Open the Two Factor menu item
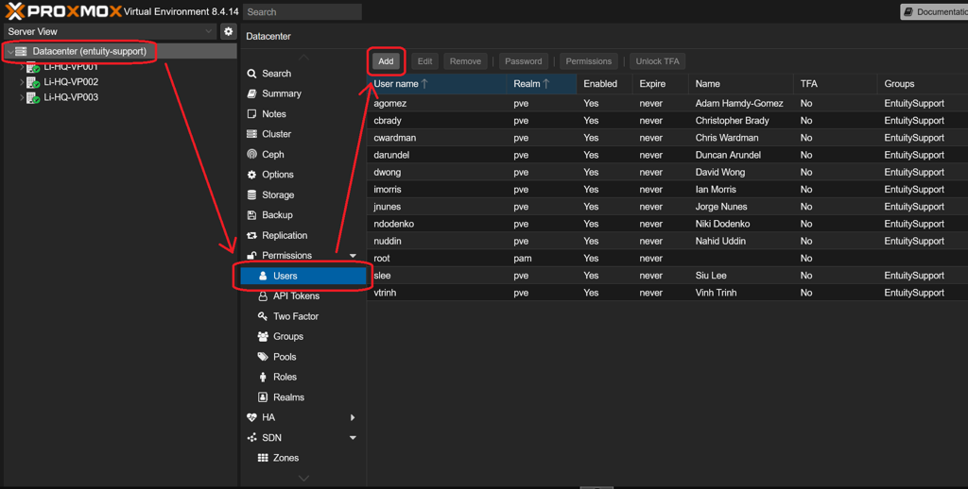Viewport: 968px width, 489px height. [303, 316]
